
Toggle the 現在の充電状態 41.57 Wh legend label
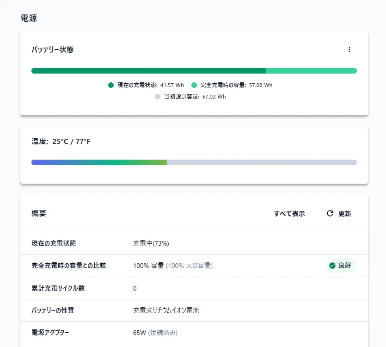pos(151,85)
